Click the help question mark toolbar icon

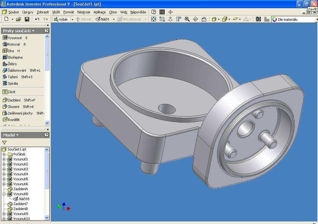154,12
